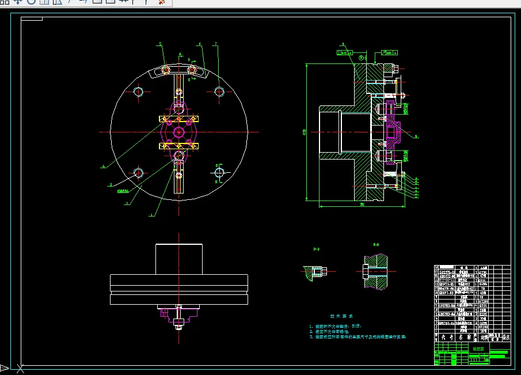Select GB5783-86 code cell in row 7
This screenshot has width=521, height=375.
coord(447,305)
